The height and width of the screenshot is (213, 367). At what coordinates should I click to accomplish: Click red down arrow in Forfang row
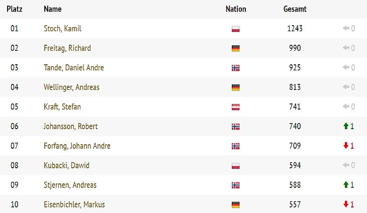346,146
